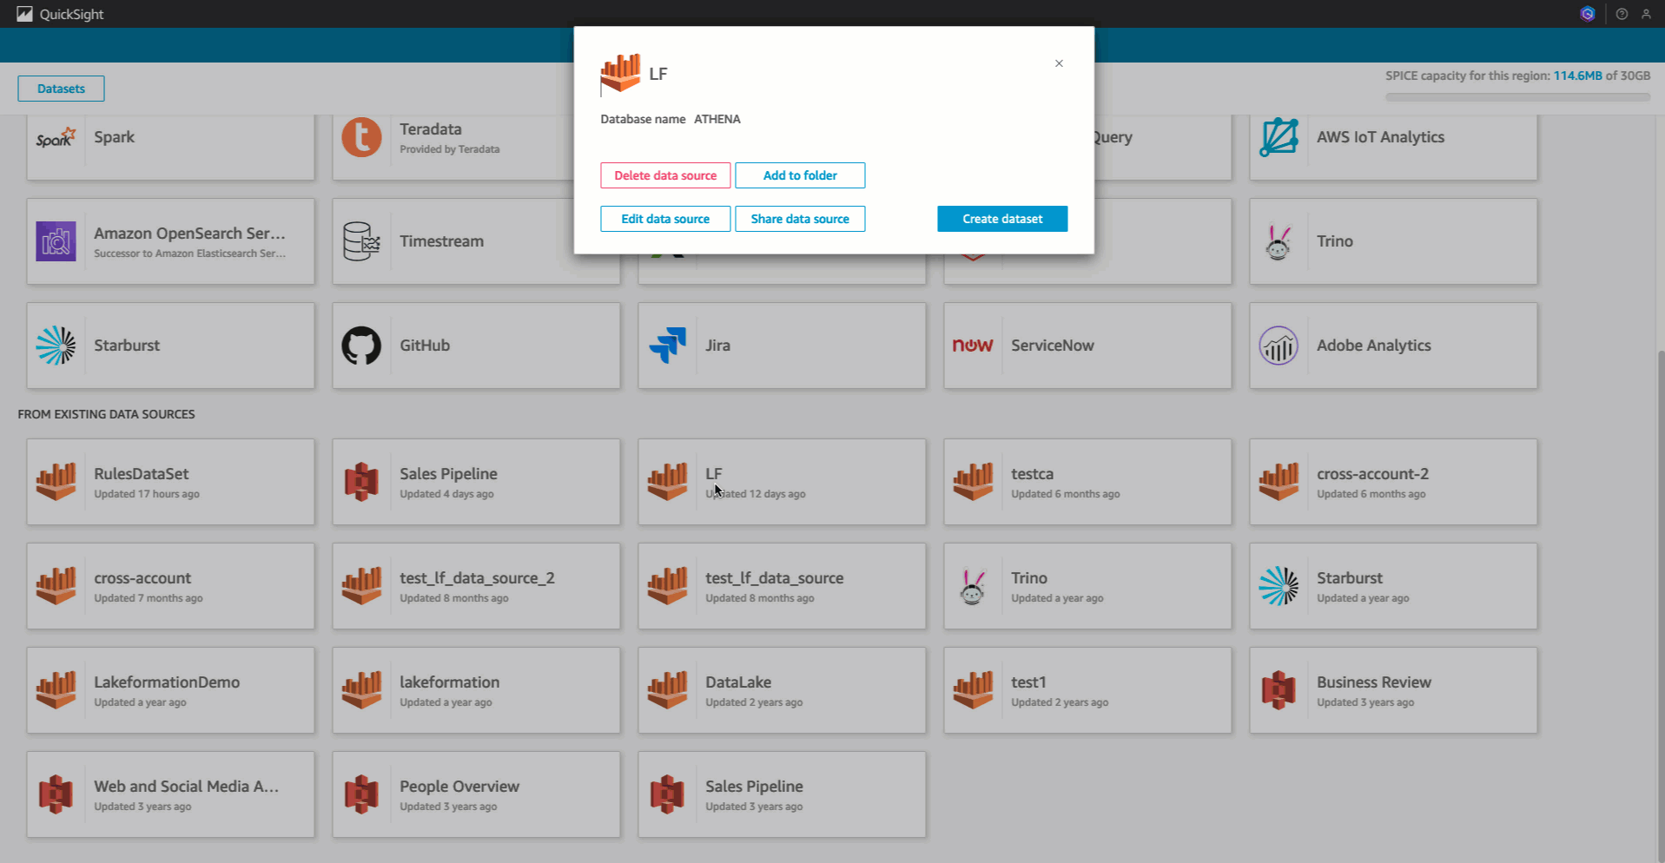Viewport: 1665px width, 863px height.
Task: Open Sales Pipeline updated 4 days ago
Action: pyautogui.click(x=476, y=482)
